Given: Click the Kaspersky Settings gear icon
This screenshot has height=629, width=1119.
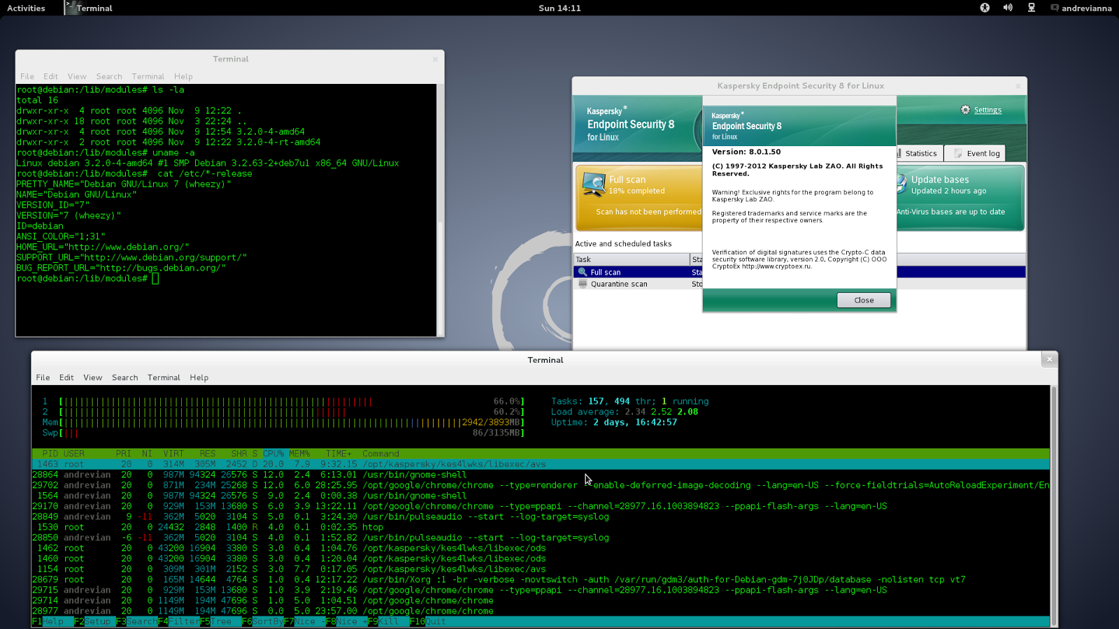Looking at the screenshot, I should coord(965,110).
